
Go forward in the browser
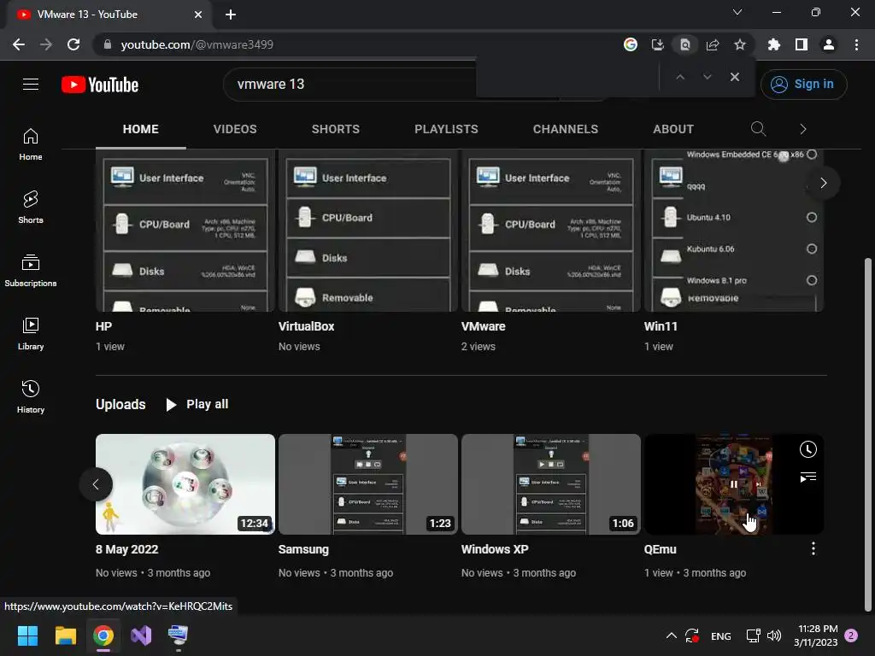tap(46, 44)
